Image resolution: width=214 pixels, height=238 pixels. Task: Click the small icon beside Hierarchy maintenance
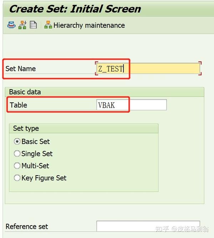[x=48, y=25]
